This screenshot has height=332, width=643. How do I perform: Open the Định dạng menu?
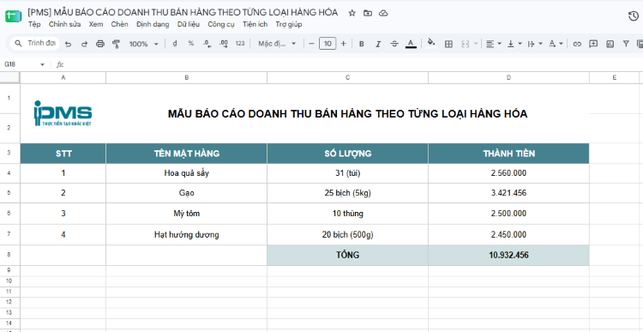click(x=153, y=24)
